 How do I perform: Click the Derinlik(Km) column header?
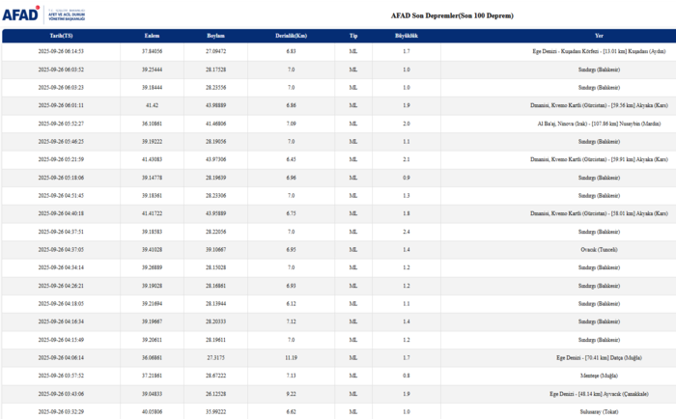point(291,36)
